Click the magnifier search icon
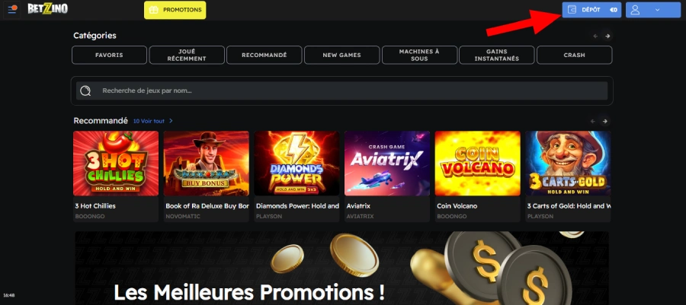686x305 pixels. [x=85, y=91]
